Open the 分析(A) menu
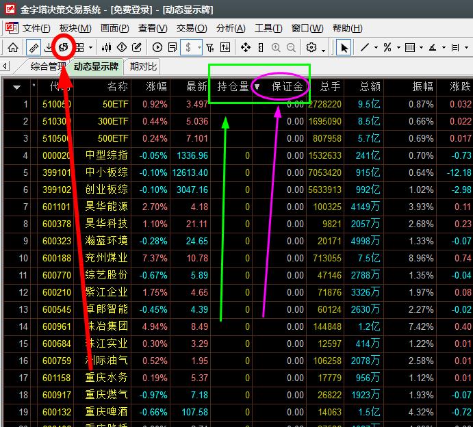 231,28
